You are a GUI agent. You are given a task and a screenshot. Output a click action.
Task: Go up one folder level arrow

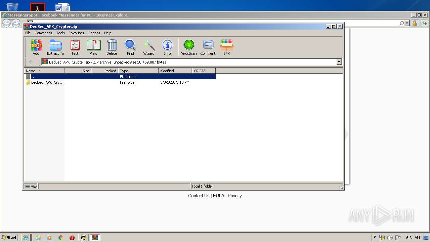pyautogui.click(x=31, y=62)
